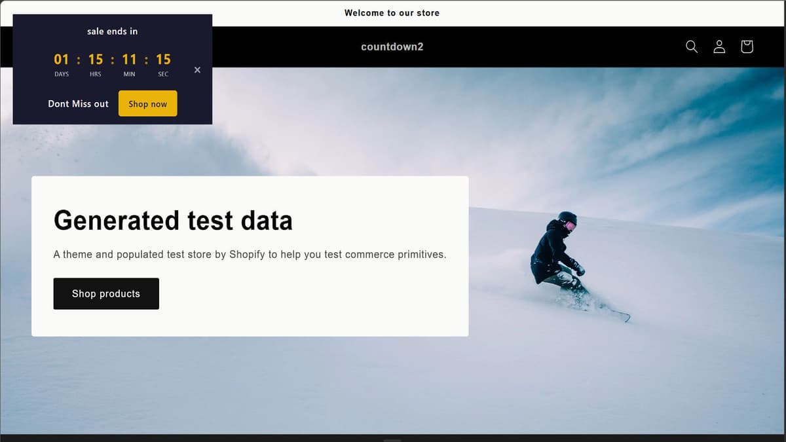Screen dimensions: 786x442
Task: Select the SEC value in the countdown
Action: click(x=162, y=59)
